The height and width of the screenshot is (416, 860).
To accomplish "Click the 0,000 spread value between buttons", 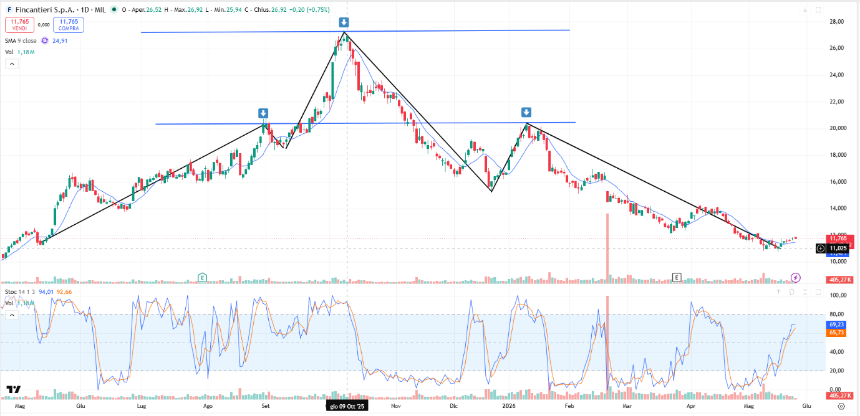I will pos(44,25).
